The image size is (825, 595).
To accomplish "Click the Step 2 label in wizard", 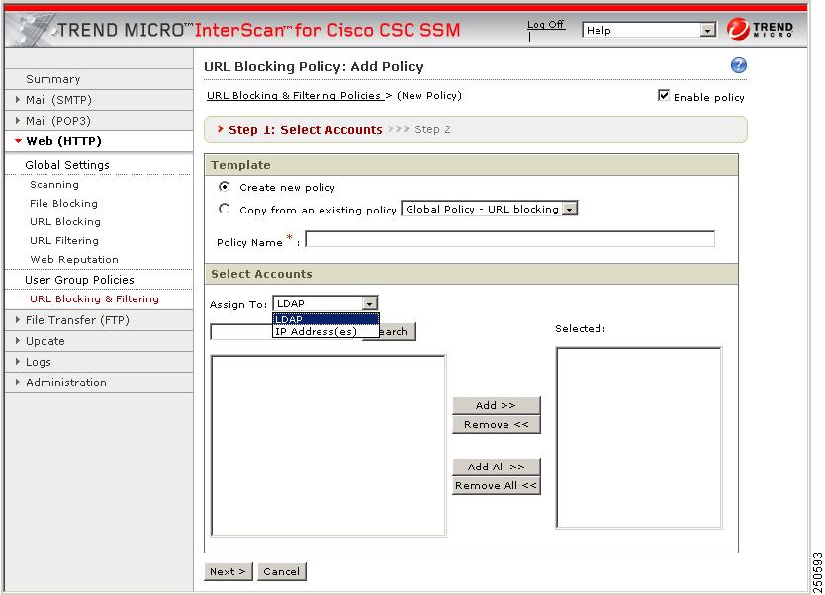I will pos(432,129).
